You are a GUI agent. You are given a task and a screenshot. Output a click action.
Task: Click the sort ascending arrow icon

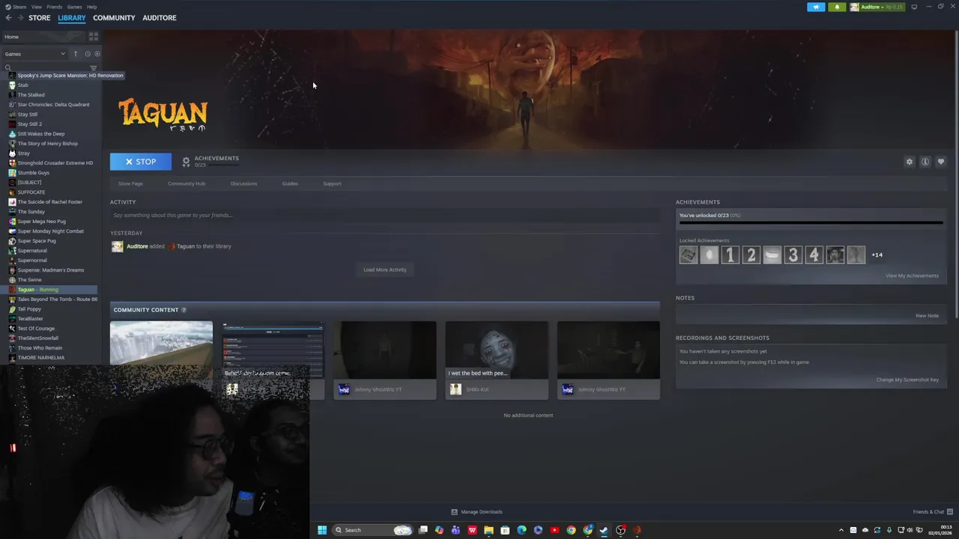pyautogui.click(x=75, y=54)
